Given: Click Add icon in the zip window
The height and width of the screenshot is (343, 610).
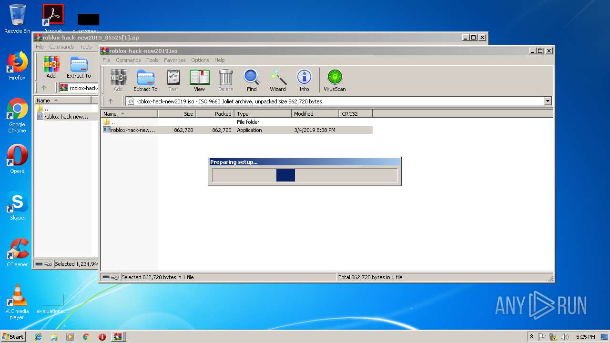Looking at the screenshot, I should point(51,67).
